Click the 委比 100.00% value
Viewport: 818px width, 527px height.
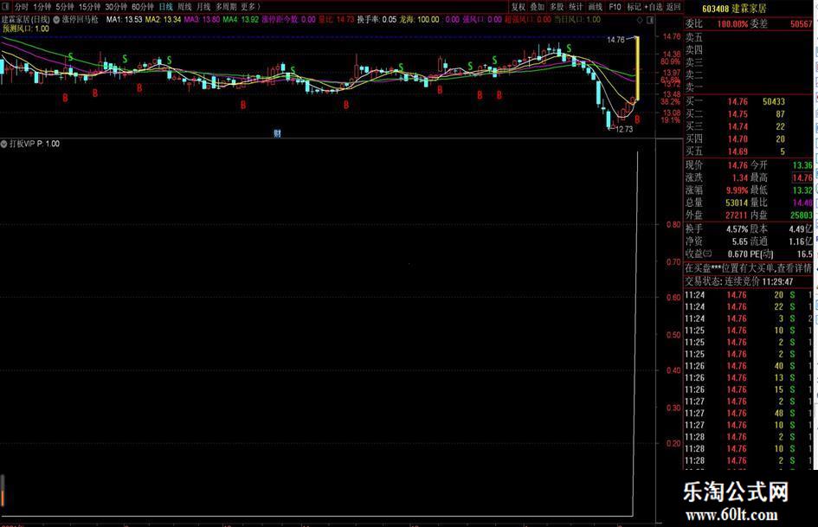pos(732,24)
